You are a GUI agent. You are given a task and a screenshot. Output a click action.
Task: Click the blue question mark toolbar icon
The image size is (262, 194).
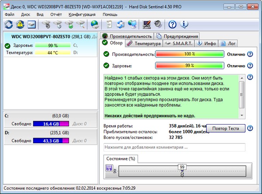172,24
